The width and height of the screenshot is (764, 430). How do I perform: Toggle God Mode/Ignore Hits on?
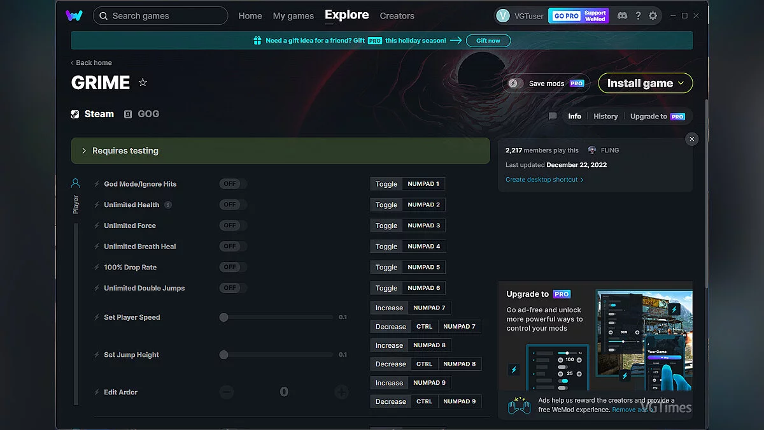233,184
